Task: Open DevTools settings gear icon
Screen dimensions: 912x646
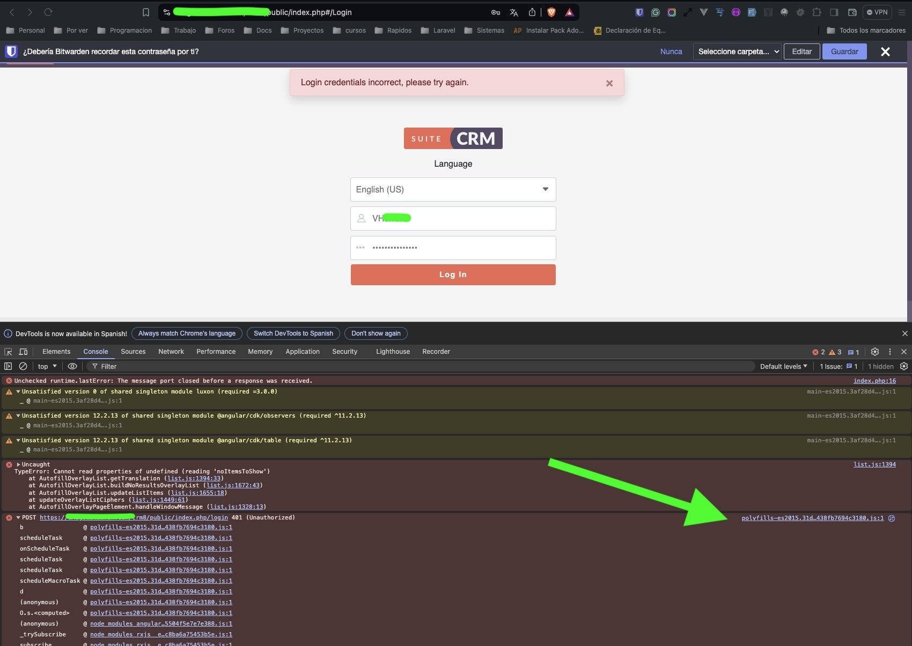Action: pos(875,352)
